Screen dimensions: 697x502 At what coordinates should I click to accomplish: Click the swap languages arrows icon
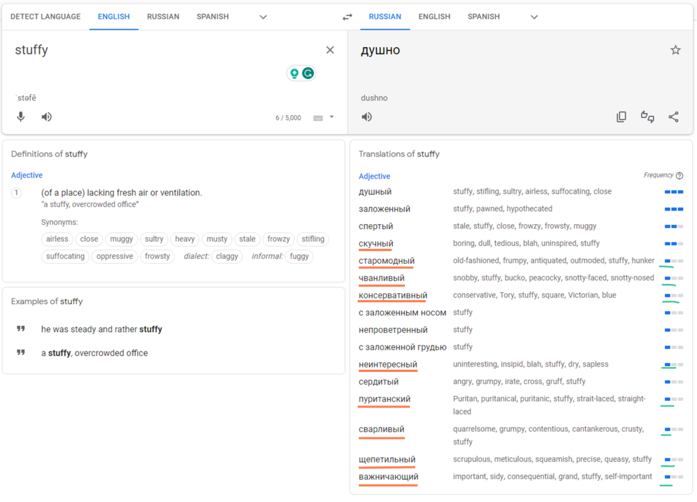coord(347,17)
